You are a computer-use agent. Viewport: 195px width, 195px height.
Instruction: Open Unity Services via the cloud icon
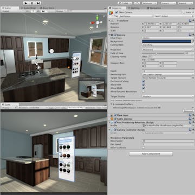pyautogui.click(x=137, y=3)
